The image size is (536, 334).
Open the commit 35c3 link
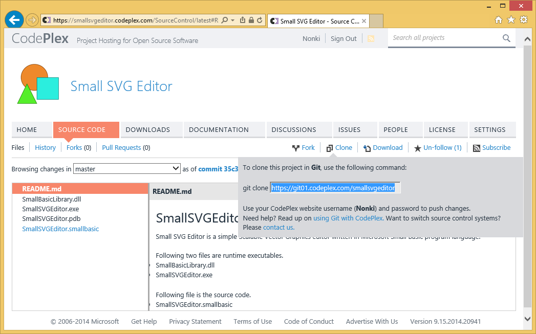tap(218, 169)
